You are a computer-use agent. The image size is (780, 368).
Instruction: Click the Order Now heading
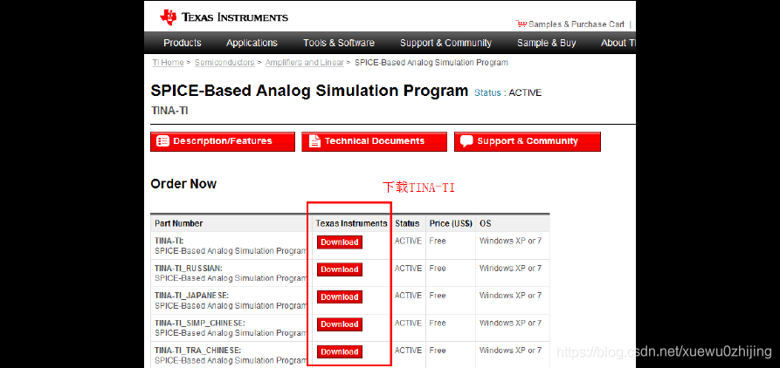pyautogui.click(x=183, y=184)
